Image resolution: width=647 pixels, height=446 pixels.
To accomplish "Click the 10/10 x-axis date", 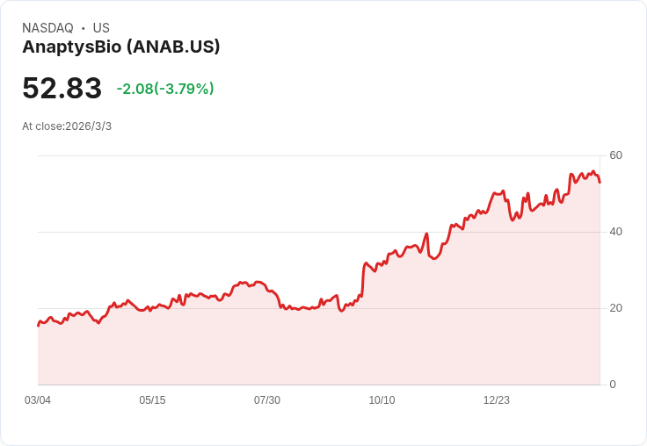I will (x=382, y=400).
